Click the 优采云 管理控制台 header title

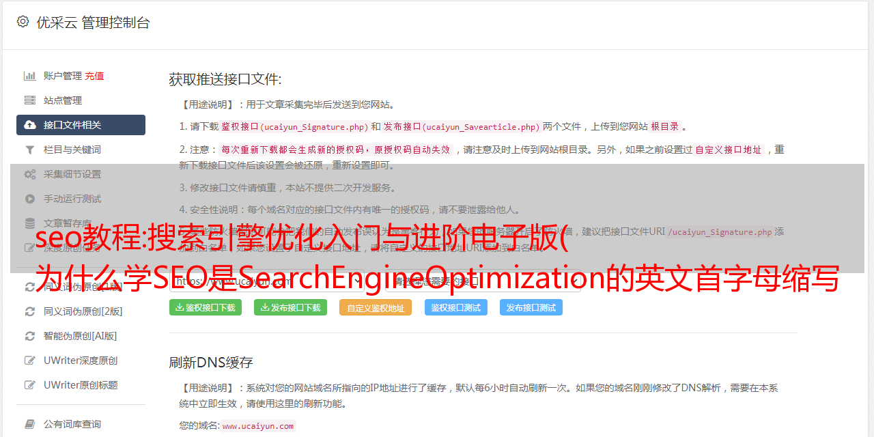[94, 23]
